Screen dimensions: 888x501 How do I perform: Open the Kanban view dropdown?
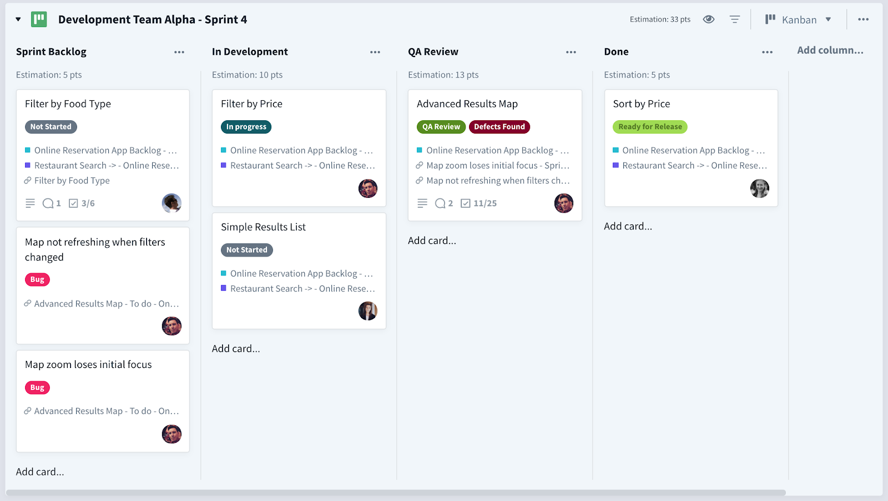(x=799, y=19)
